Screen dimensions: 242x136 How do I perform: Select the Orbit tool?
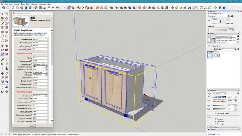click(x=2, y=74)
